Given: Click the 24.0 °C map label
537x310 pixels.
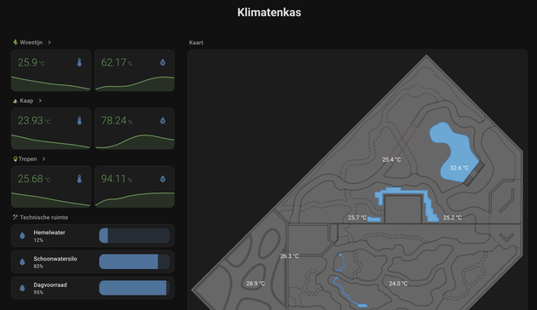Looking at the screenshot, I should (398, 284).
